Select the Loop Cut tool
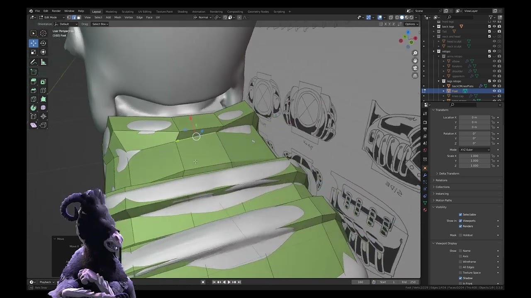Screen dimensions: 531x298 point(43,91)
